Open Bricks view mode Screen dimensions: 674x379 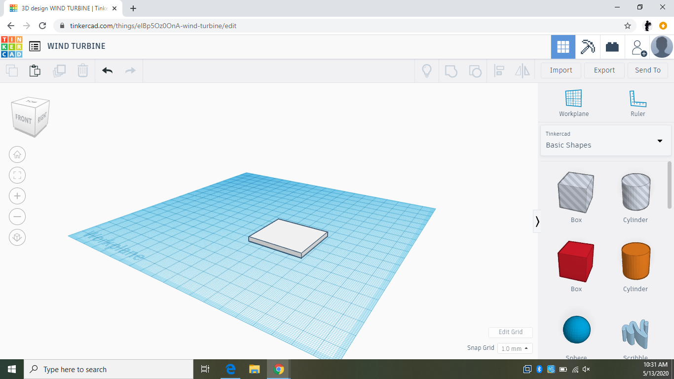tap(612, 46)
